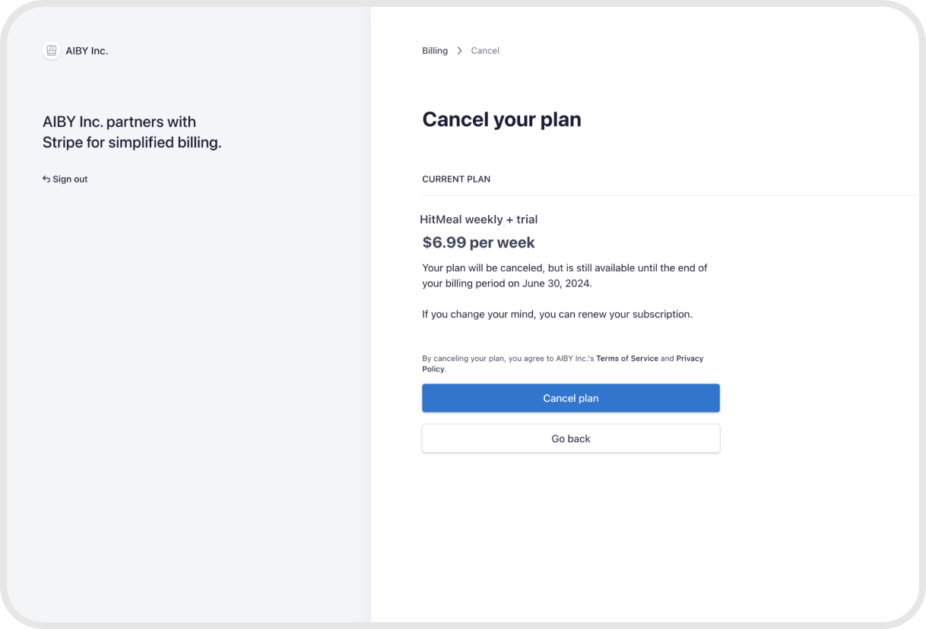Viewport: 926px width, 629px height.
Task: Click the breadcrumb chevron separator
Action: (x=459, y=51)
